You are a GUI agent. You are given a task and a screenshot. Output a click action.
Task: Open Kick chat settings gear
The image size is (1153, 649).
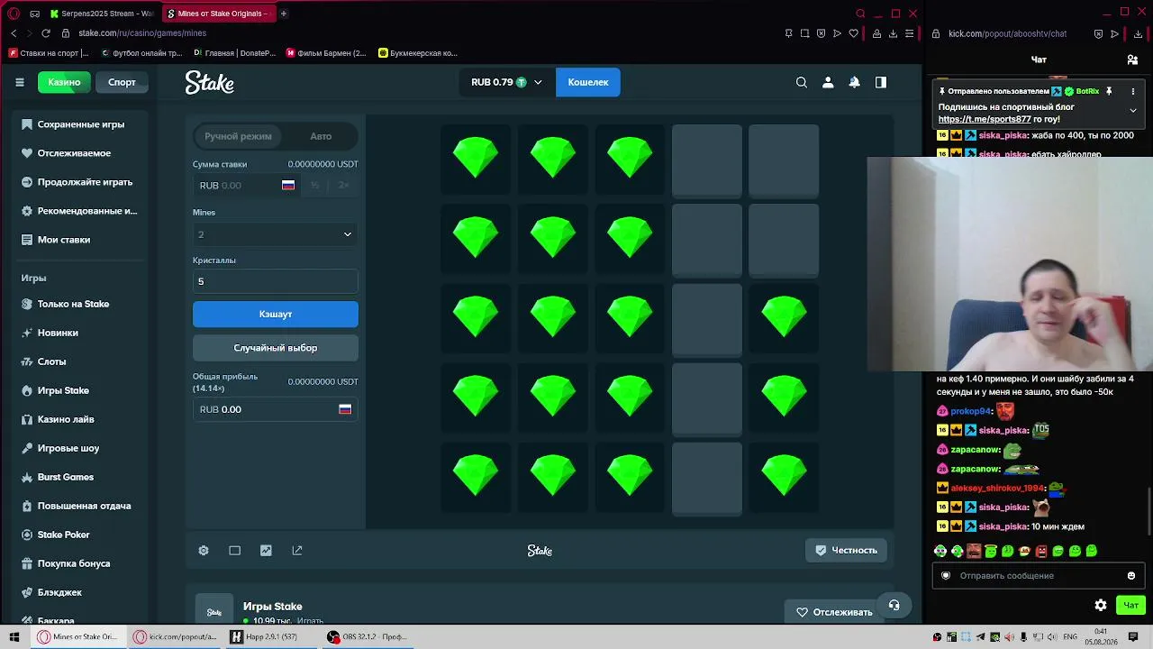pos(1101,605)
